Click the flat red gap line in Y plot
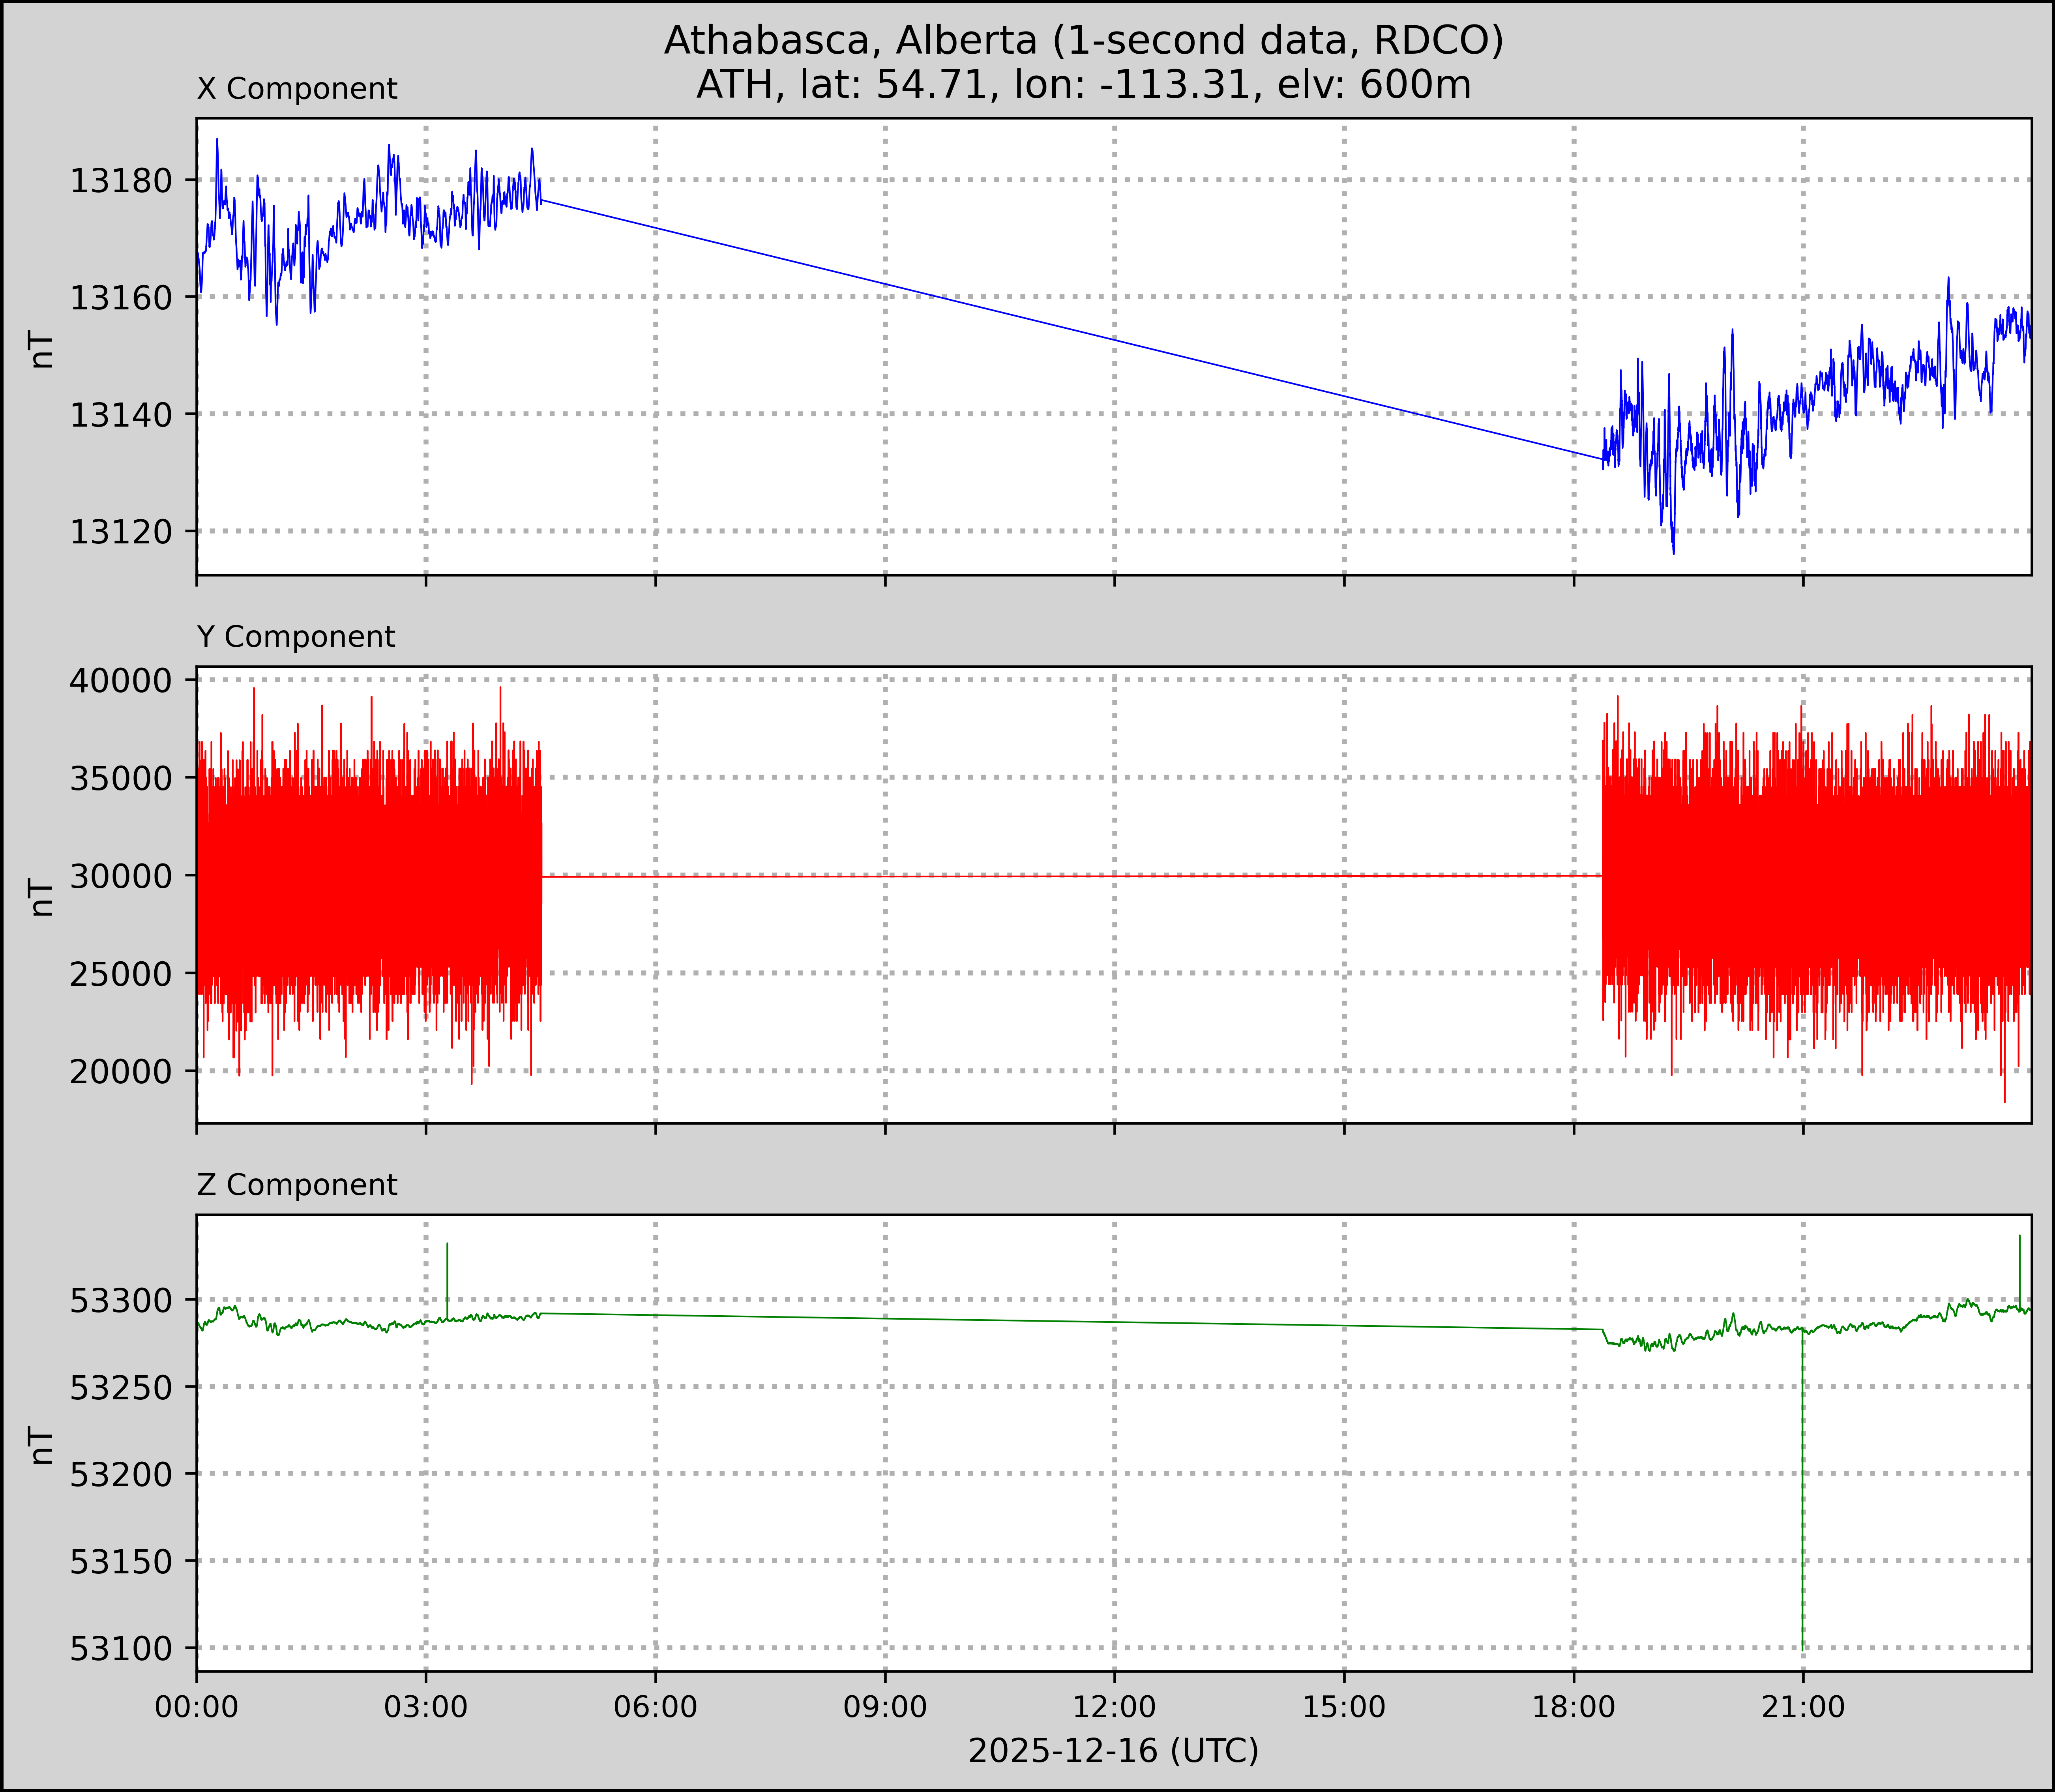The width and height of the screenshot is (2055, 1792). (x=1070, y=876)
